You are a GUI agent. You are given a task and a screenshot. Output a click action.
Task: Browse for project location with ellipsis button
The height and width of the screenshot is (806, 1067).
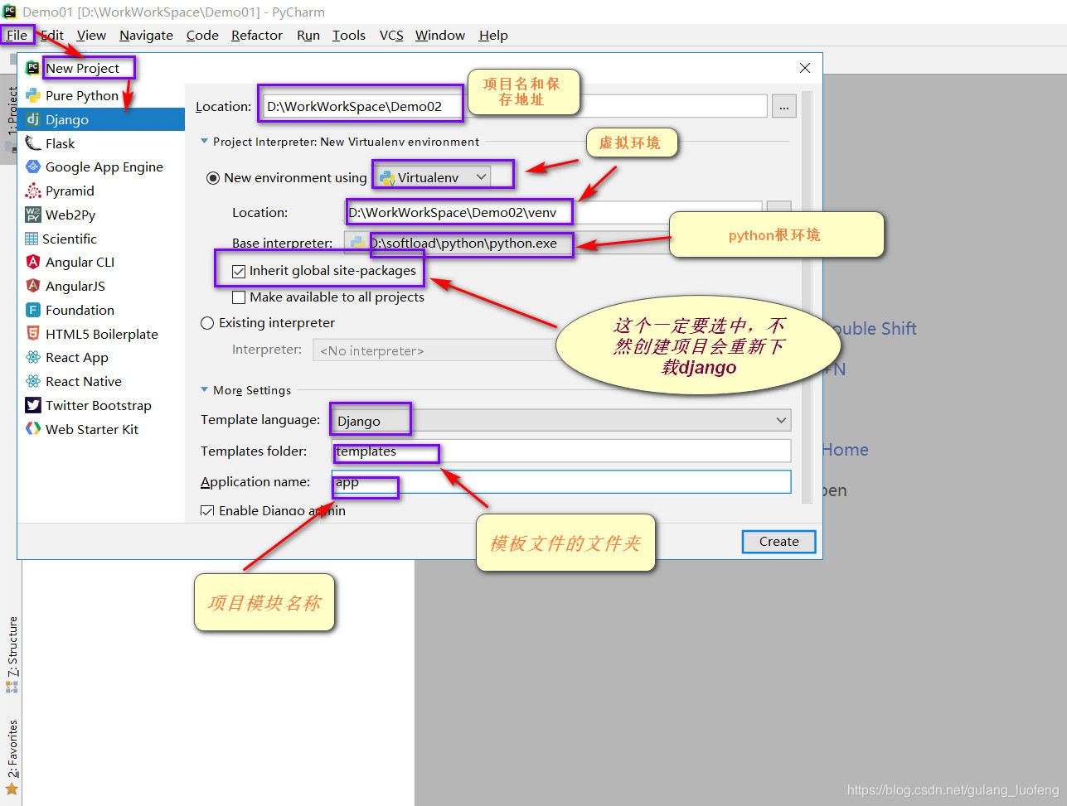point(783,106)
